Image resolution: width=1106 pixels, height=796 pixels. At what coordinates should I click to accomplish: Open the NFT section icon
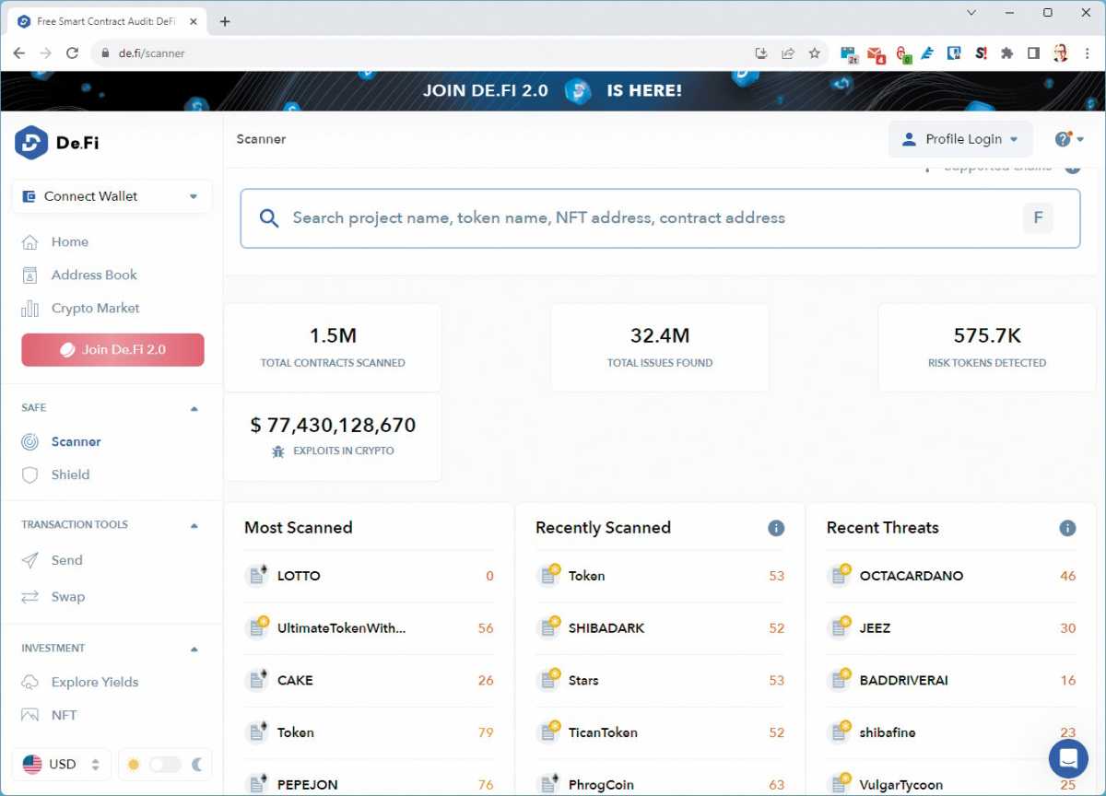[x=31, y=715]
